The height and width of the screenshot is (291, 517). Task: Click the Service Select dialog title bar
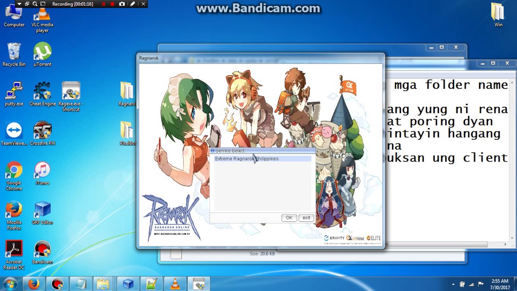coord(263,151)
